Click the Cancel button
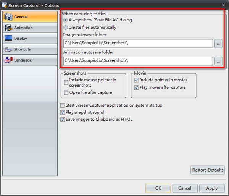This screenshot has height=196, width=229. [185, 188]
